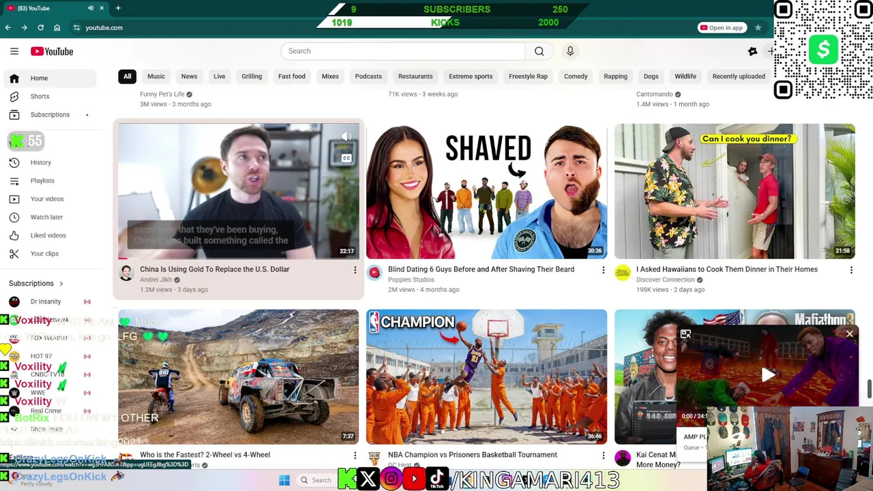Open Discover Connection channel link
The height and width of the screenshot is (491, 873).
click(666, 280)
